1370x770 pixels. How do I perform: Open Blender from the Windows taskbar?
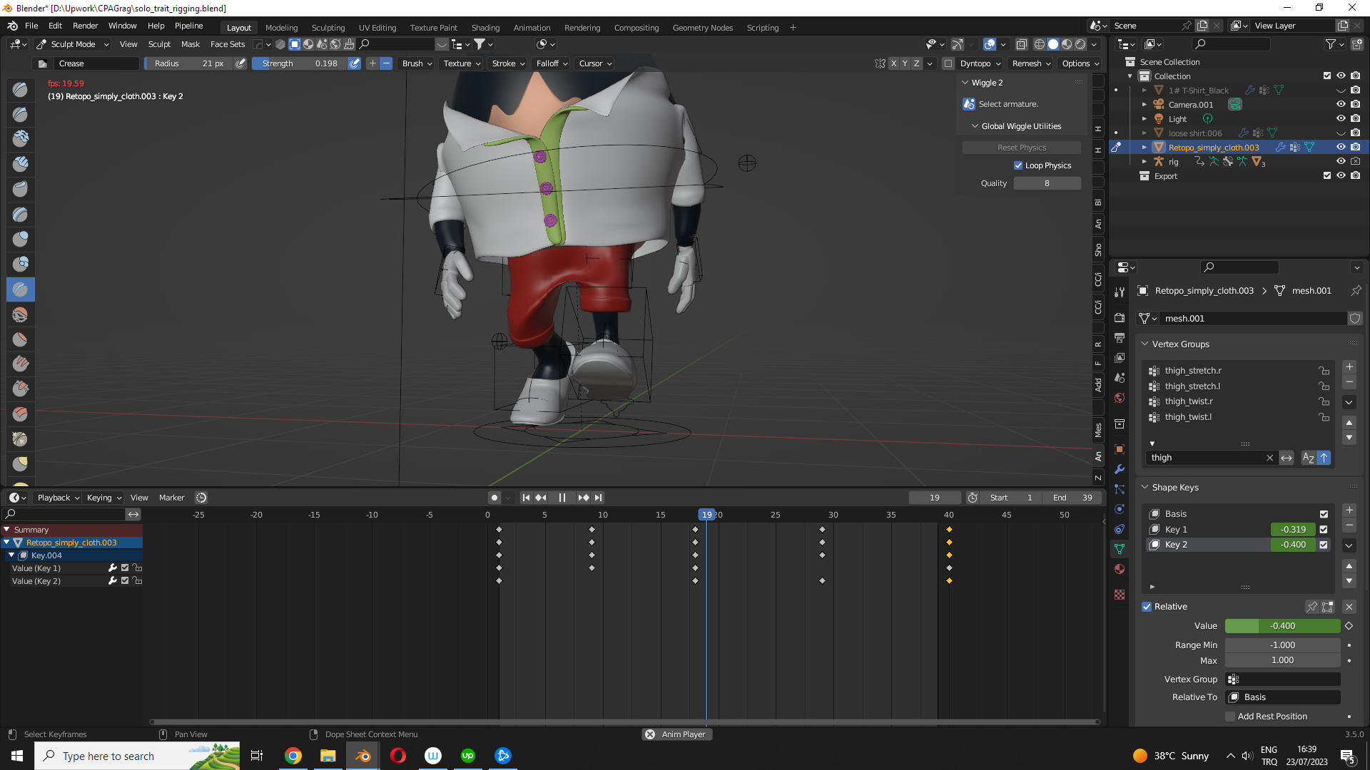tap(362, 756)
